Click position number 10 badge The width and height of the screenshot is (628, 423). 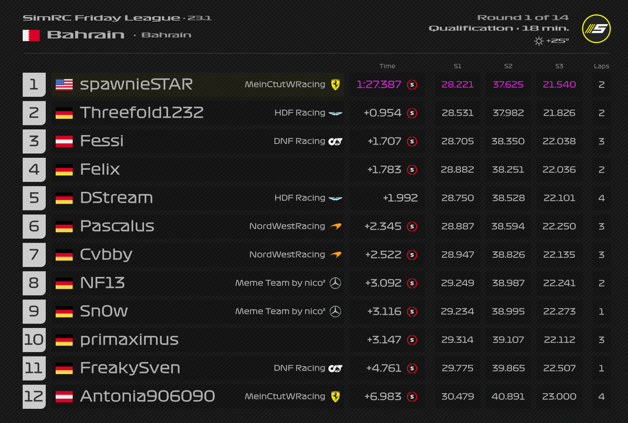(x=34, y=339)
